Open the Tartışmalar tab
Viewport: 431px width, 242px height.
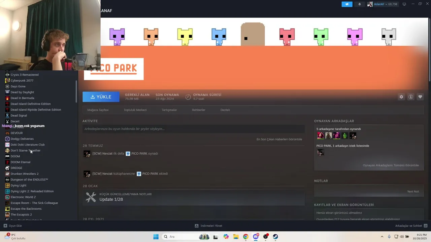click(x=169, y=110)
